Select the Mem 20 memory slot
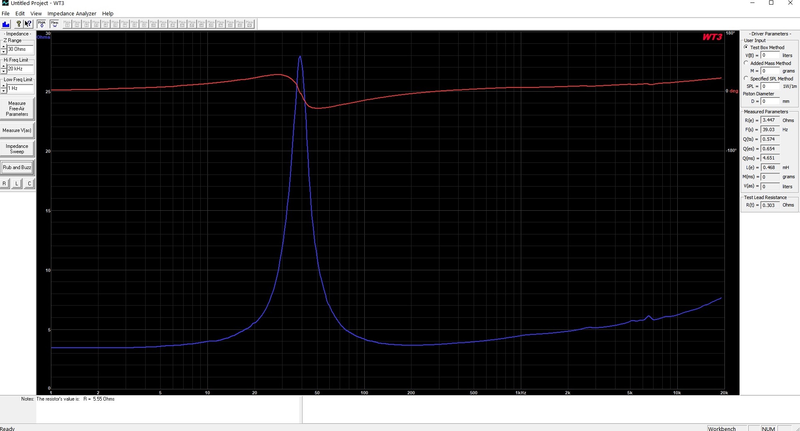Screen dimensions: 800x431 pos(250,24)
